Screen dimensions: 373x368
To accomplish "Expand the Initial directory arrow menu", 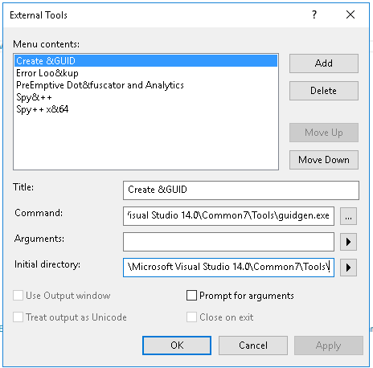I will [348, 268].
